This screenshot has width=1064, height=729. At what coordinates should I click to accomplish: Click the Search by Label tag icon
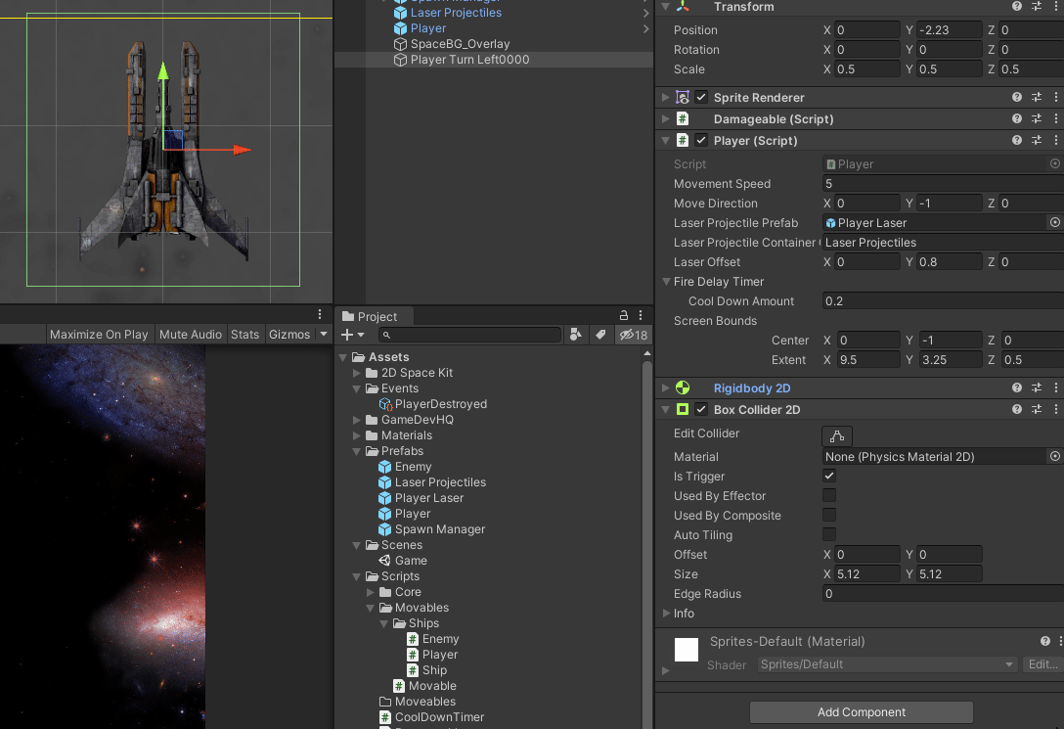pyautogui.click(x=600, y=335)
